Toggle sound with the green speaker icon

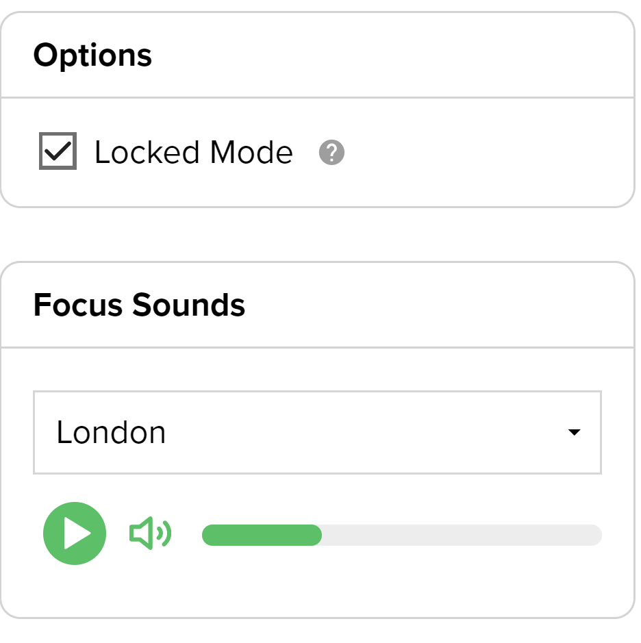click(150, 534)
